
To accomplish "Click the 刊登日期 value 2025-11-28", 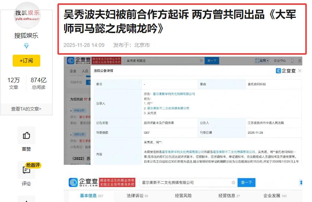I will coord(255,133).
